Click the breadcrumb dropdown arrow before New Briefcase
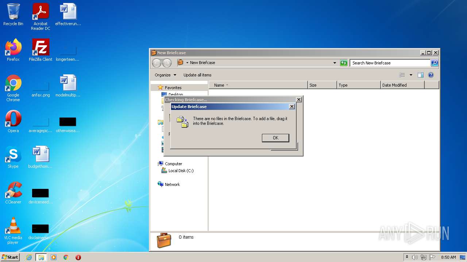This screenshot has width=467, height=262. point(187,63)
